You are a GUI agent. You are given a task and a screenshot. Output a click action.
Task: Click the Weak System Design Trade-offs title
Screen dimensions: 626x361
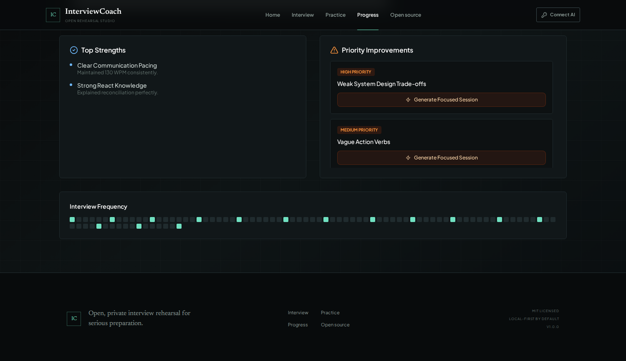pyautogui.click(x=381, y=84)
